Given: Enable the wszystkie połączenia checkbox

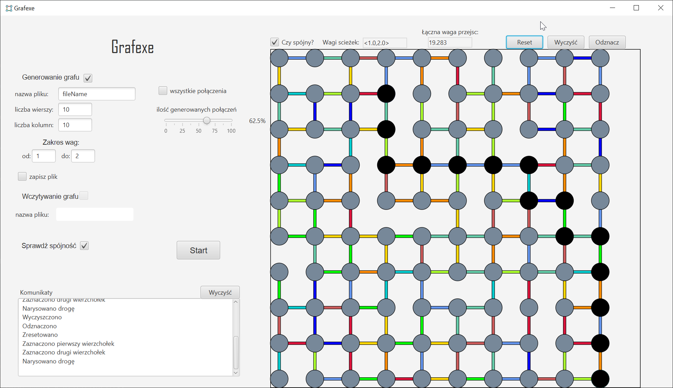Looking at the screenshot, I should [x=162, y=90].
